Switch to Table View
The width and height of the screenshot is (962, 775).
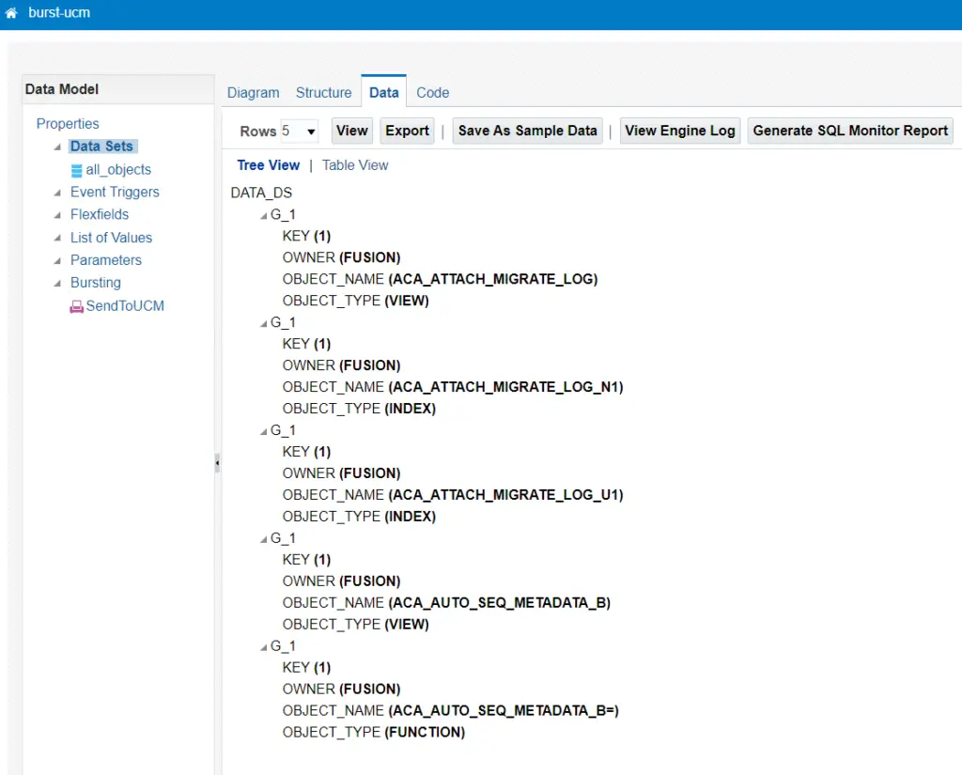coord(354,165)
